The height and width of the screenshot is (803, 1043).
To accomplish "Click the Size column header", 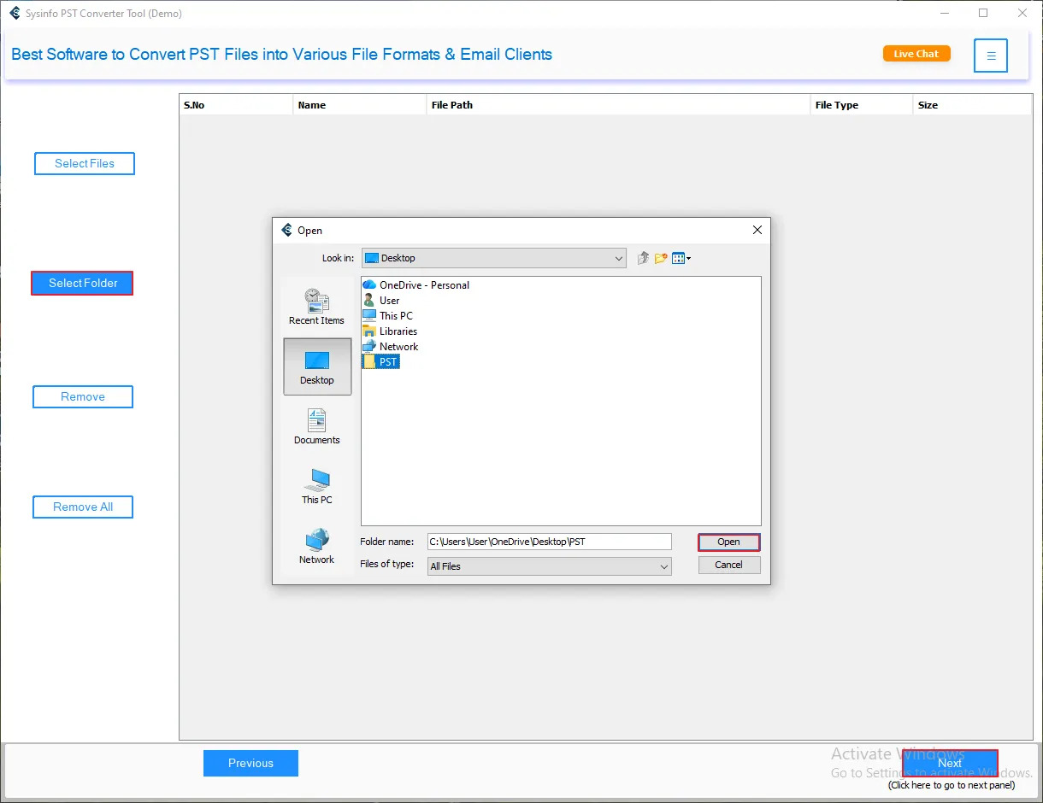I will 973,105.
